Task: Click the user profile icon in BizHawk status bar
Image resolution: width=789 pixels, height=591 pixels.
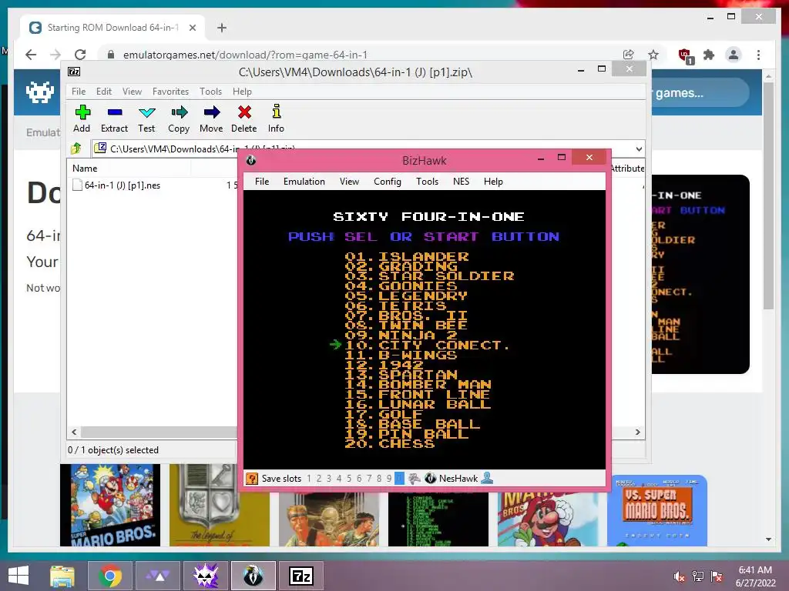Action: click(487, 479)
